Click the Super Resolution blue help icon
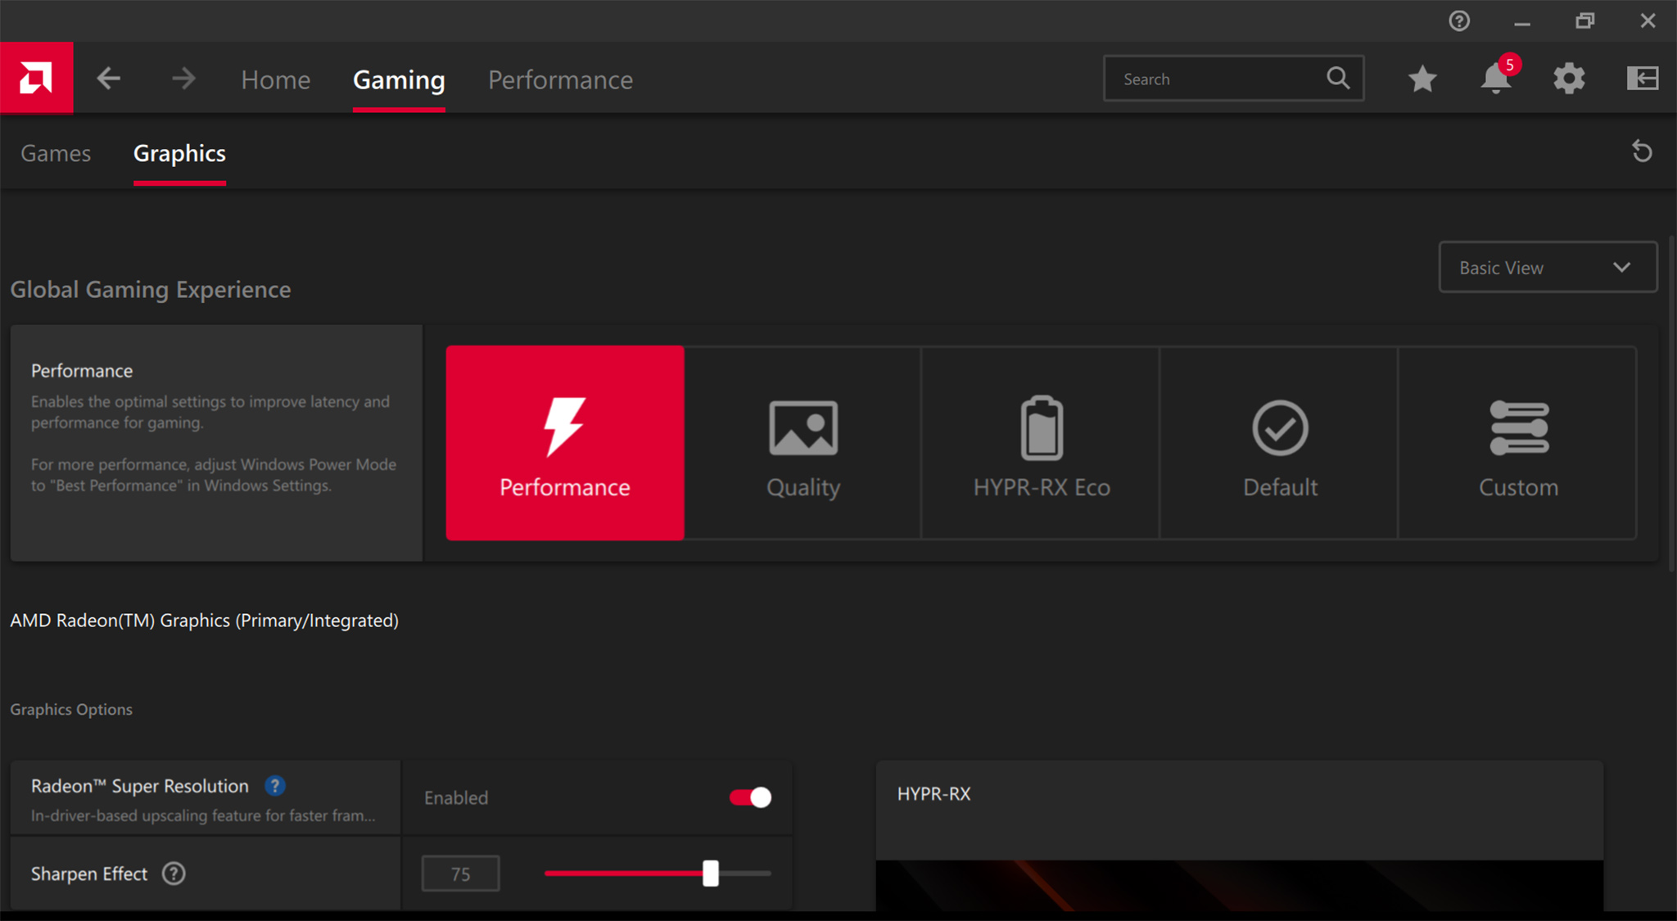Screen dimensions: 1677x921 tap(275, 786)
